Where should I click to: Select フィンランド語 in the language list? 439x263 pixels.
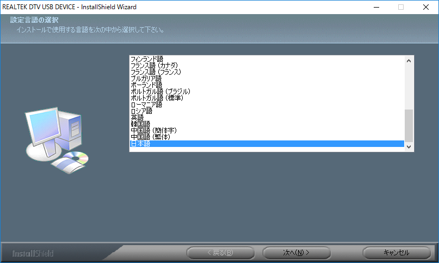267,59
